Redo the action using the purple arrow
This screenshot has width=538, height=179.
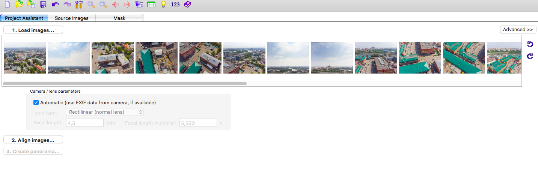coord(67,5)
